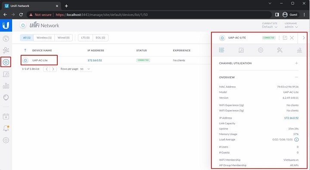The height and width of the screenshot is (170, 310).
Task: Select device panel Config gear tab
Action: (x=260, y=50)
